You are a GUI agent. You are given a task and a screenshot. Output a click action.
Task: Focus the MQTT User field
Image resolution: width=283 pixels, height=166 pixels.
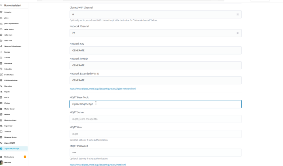155,134
